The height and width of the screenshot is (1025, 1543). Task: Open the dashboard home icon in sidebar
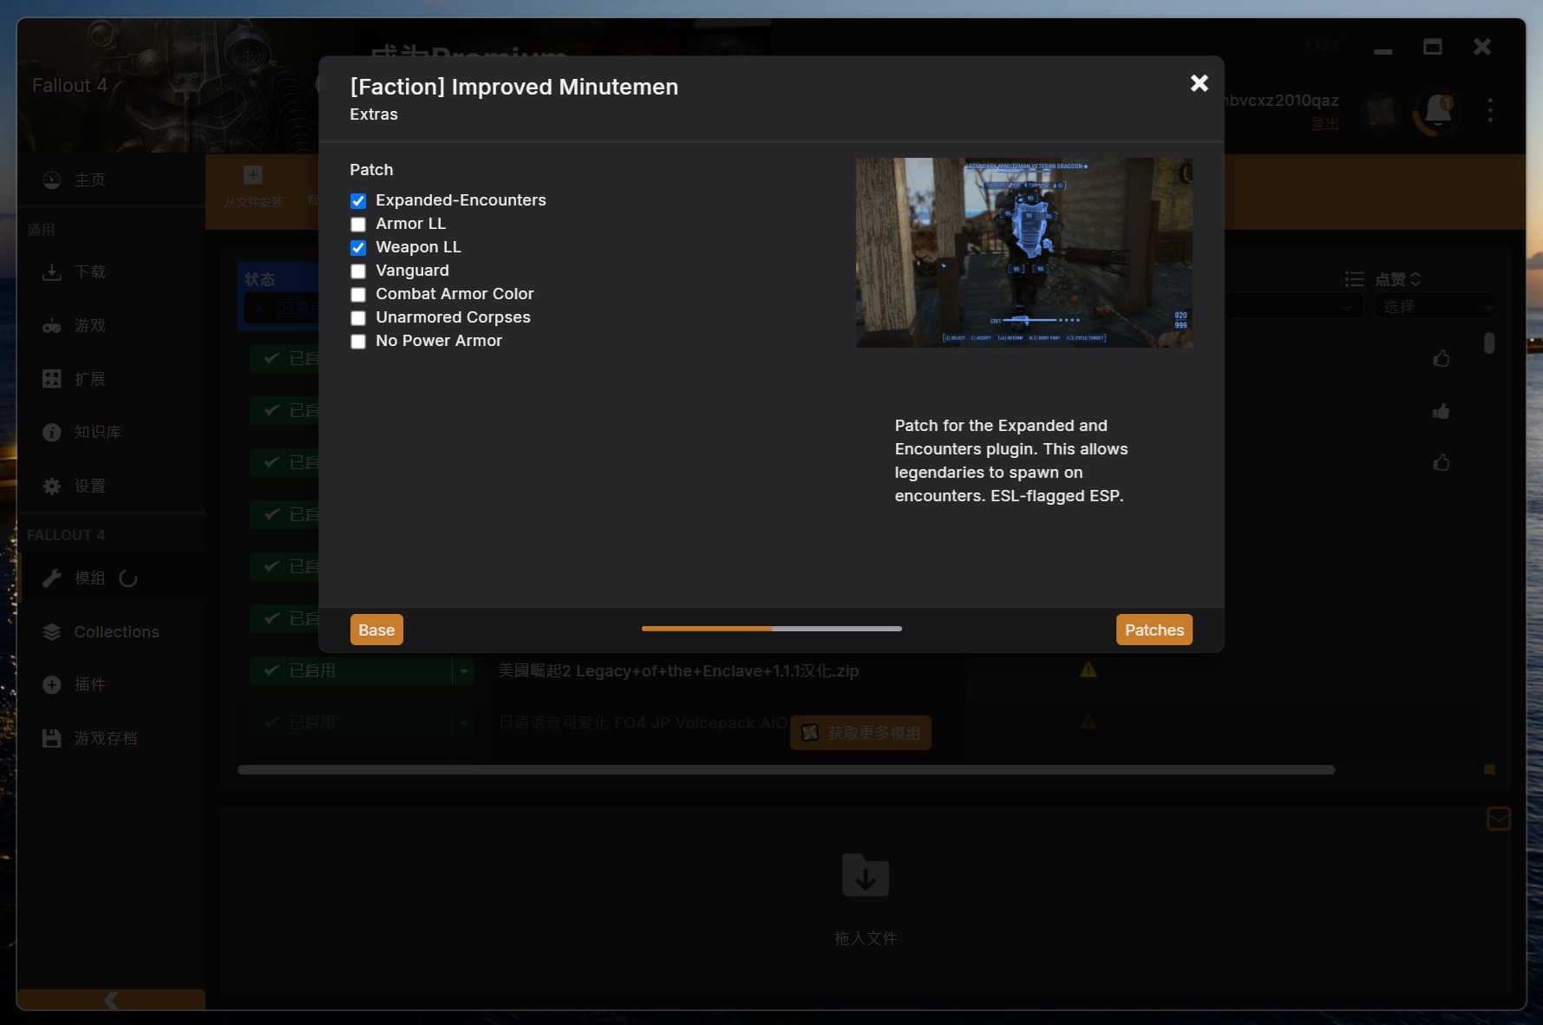52,180
